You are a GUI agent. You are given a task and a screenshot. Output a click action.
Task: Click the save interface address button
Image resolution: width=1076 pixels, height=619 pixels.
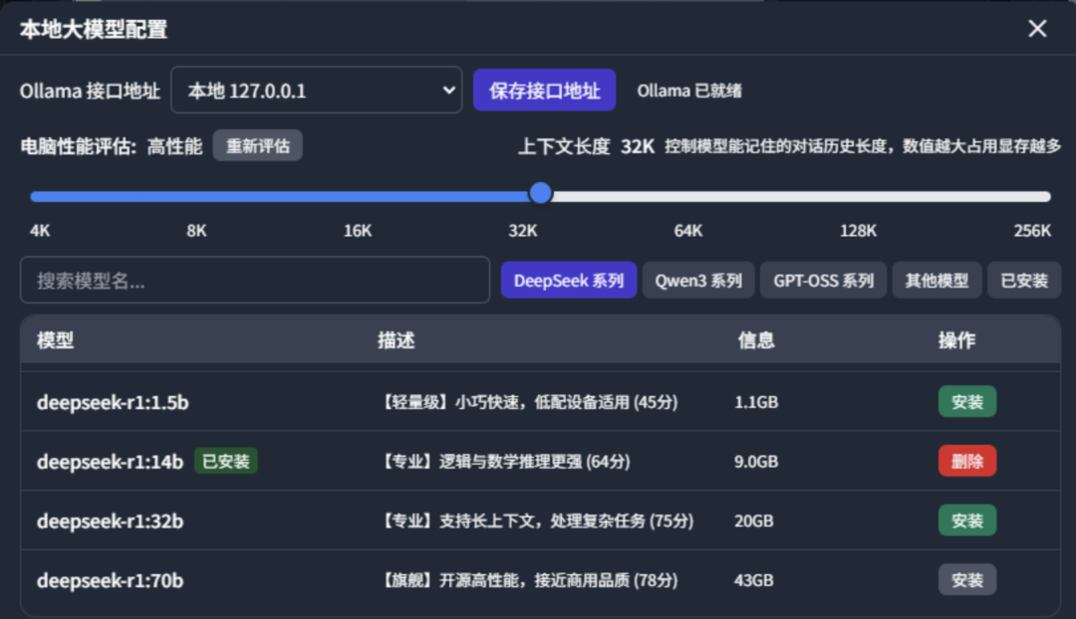pos(544,90)
